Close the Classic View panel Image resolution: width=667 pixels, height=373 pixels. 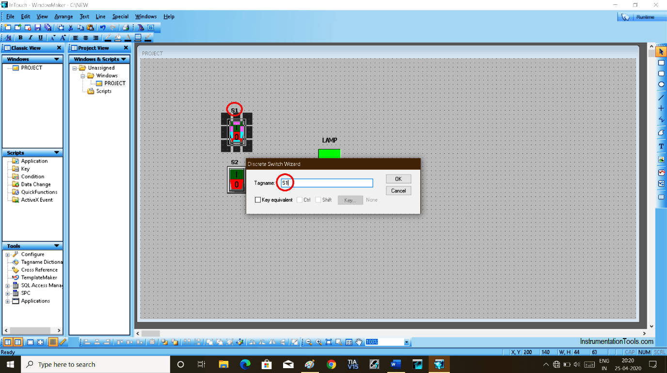[59, 48]
